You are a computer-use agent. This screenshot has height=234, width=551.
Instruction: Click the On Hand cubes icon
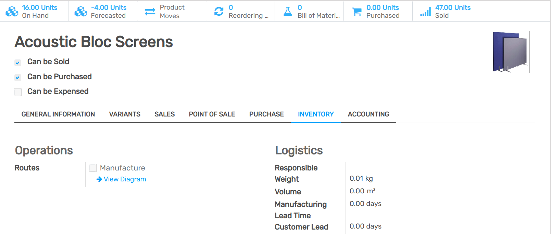point(12,11)
